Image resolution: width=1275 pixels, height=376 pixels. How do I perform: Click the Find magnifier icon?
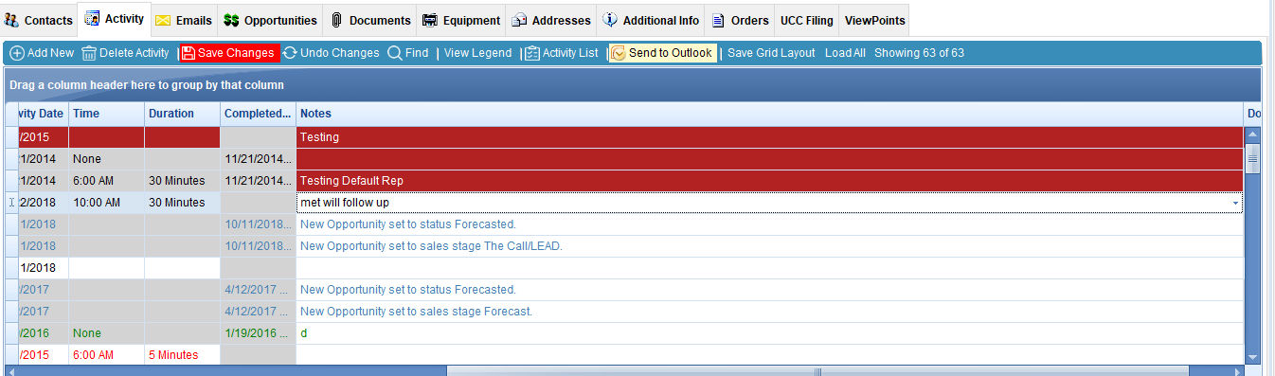pyautogui.click(x=394, y=53)
